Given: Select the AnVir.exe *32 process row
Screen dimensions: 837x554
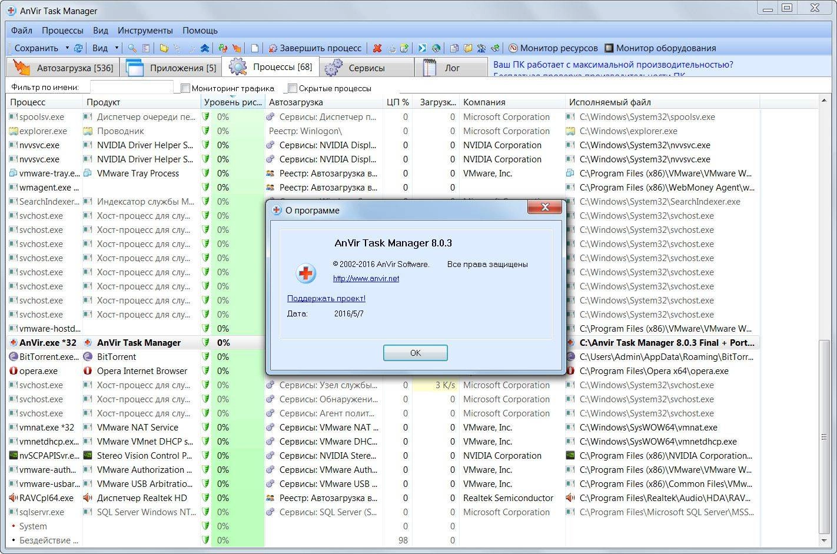Looking at the screenshot, I should 383,343.
